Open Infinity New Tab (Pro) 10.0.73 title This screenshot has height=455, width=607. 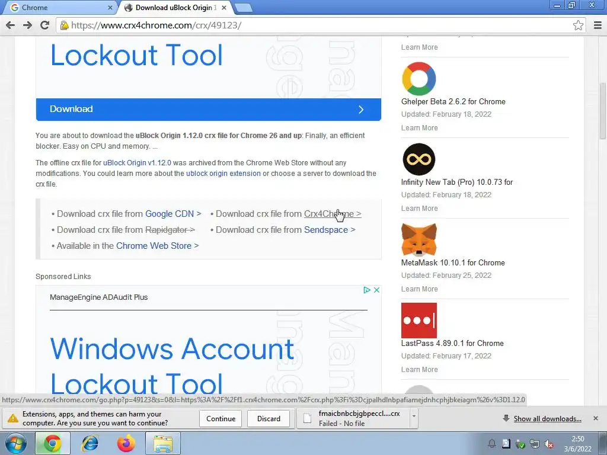point(457,182)
